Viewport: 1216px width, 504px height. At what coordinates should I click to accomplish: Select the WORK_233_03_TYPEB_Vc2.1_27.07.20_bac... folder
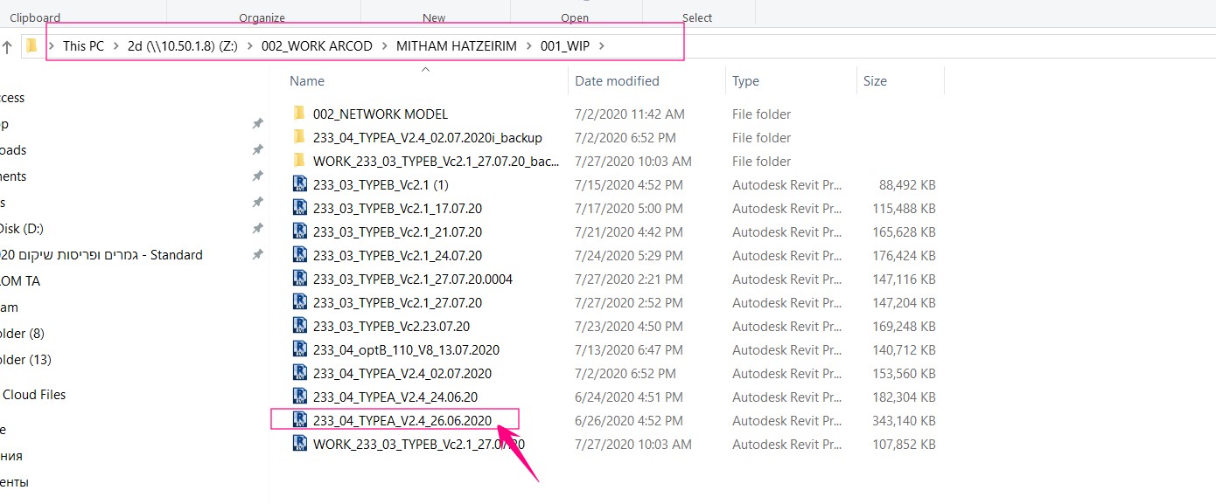[436, 161]
